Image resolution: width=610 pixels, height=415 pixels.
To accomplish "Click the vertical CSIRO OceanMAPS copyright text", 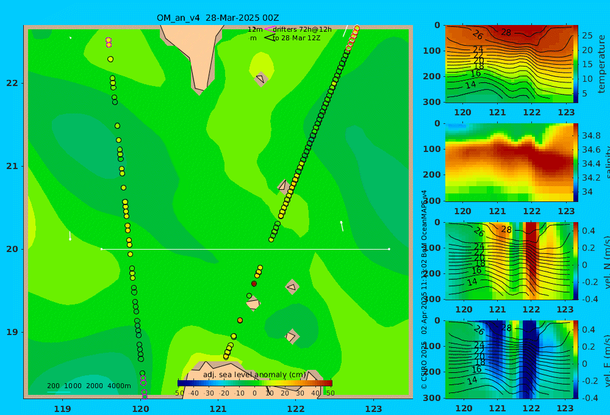I will 425,290.
